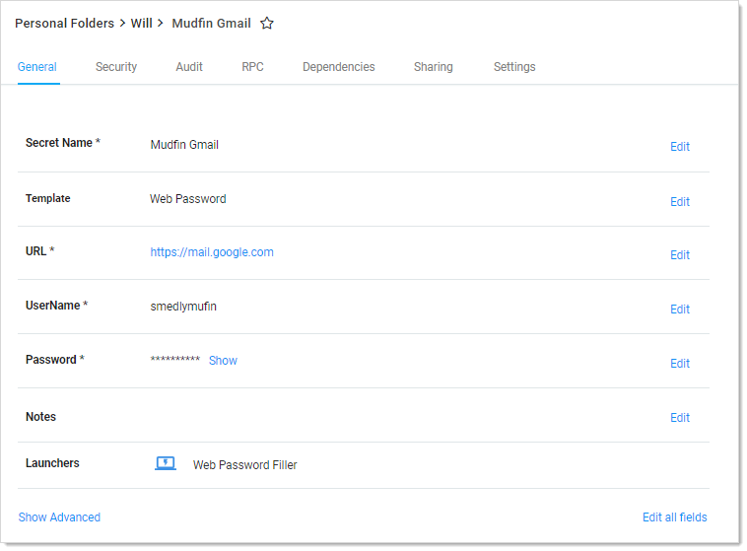Click the favorite star icon
The height and width of the screenshot is (551, 747).
pyautogui.click(x=267, y=24)
